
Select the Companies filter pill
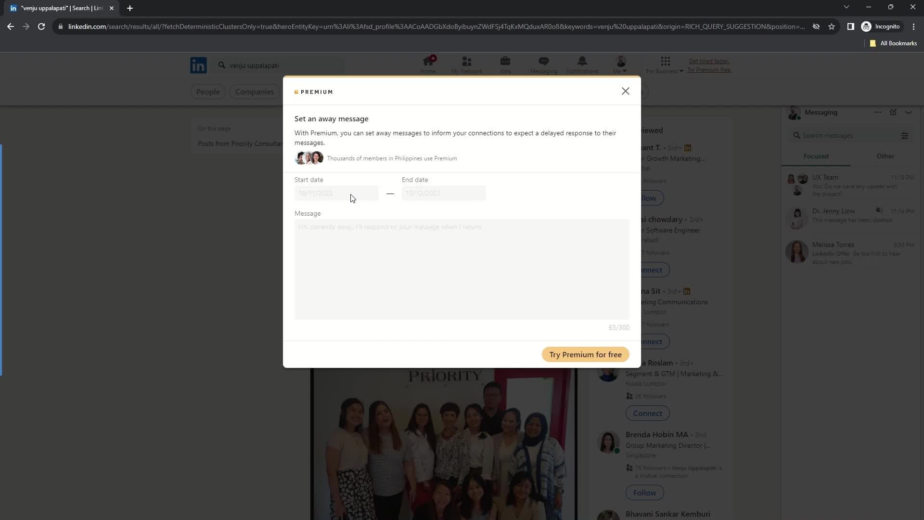(x=255, y=91)
